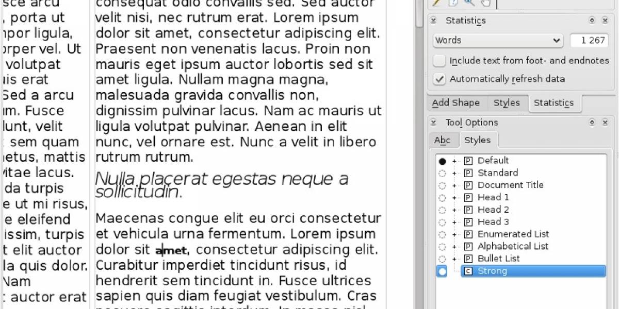Switch to the Statistics docker tab
619x309 pixels.
point(554,103)
